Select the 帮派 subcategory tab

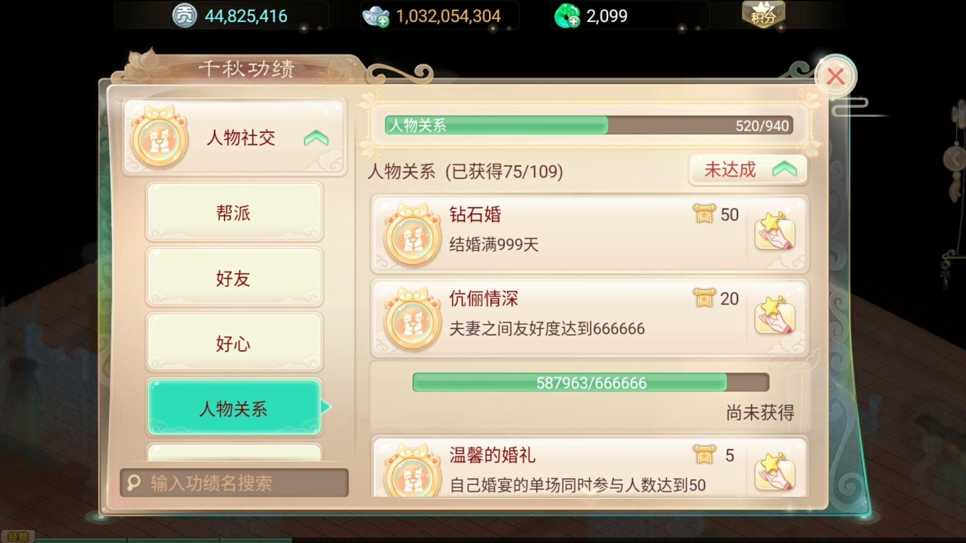pyautogui.click(x=234, y=213)
